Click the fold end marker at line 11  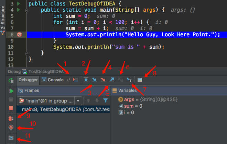(26, 53)
